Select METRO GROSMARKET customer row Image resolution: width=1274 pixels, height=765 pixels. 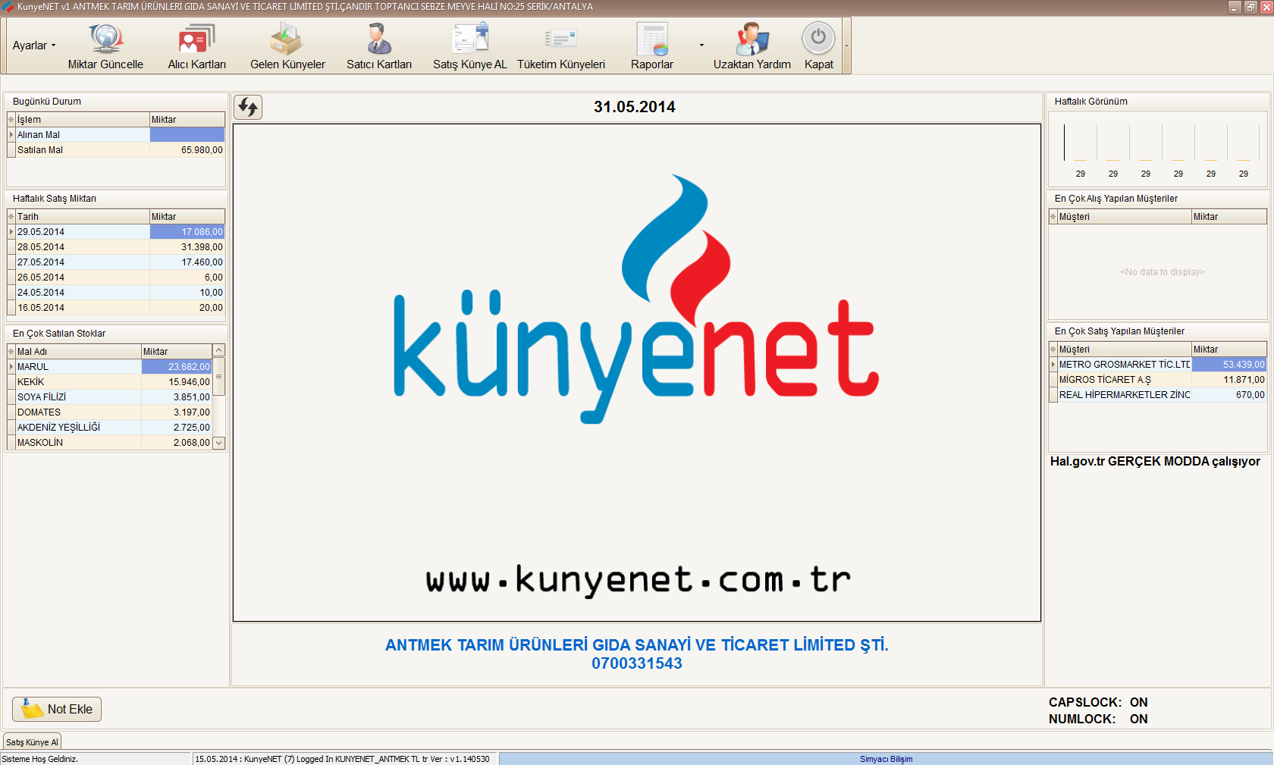pos(1158,365)
